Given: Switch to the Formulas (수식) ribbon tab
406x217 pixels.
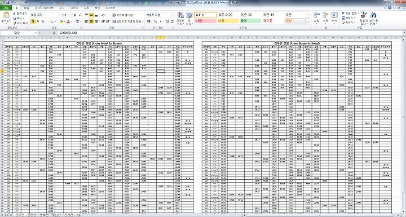Looking at the screenshot, I should pos(62,8).
